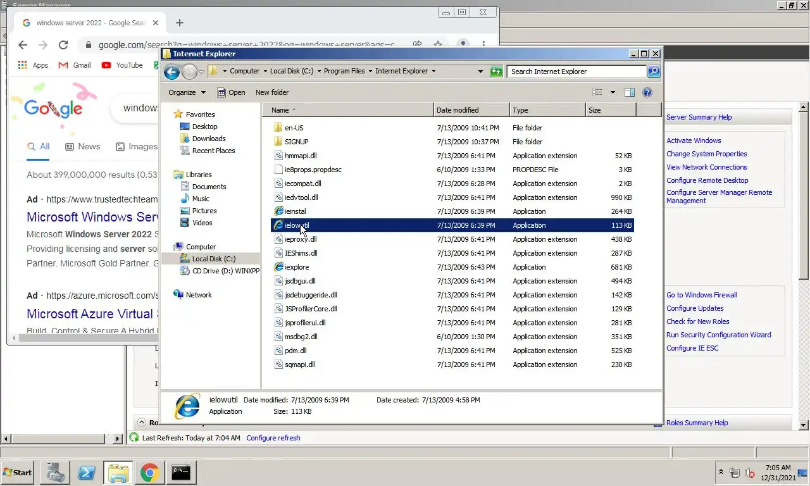Expand the Local Disk (C:) breadcrumb arrow
This screenshot has width=810, height=486.
tap(319, 71)
